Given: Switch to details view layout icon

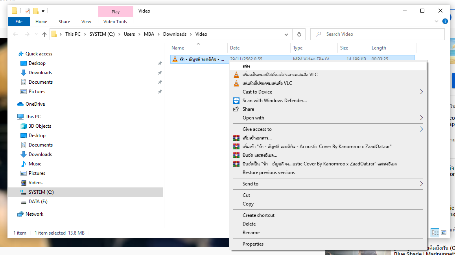Looking at the screenshot, I should (435, 233).
